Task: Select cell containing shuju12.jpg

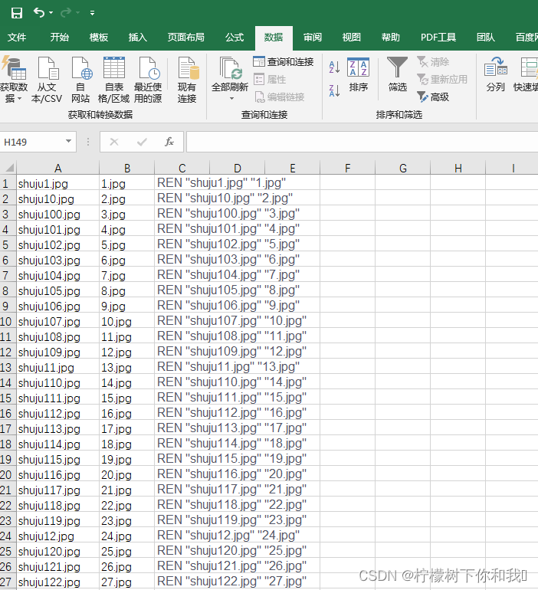Action: coord(58,536)
